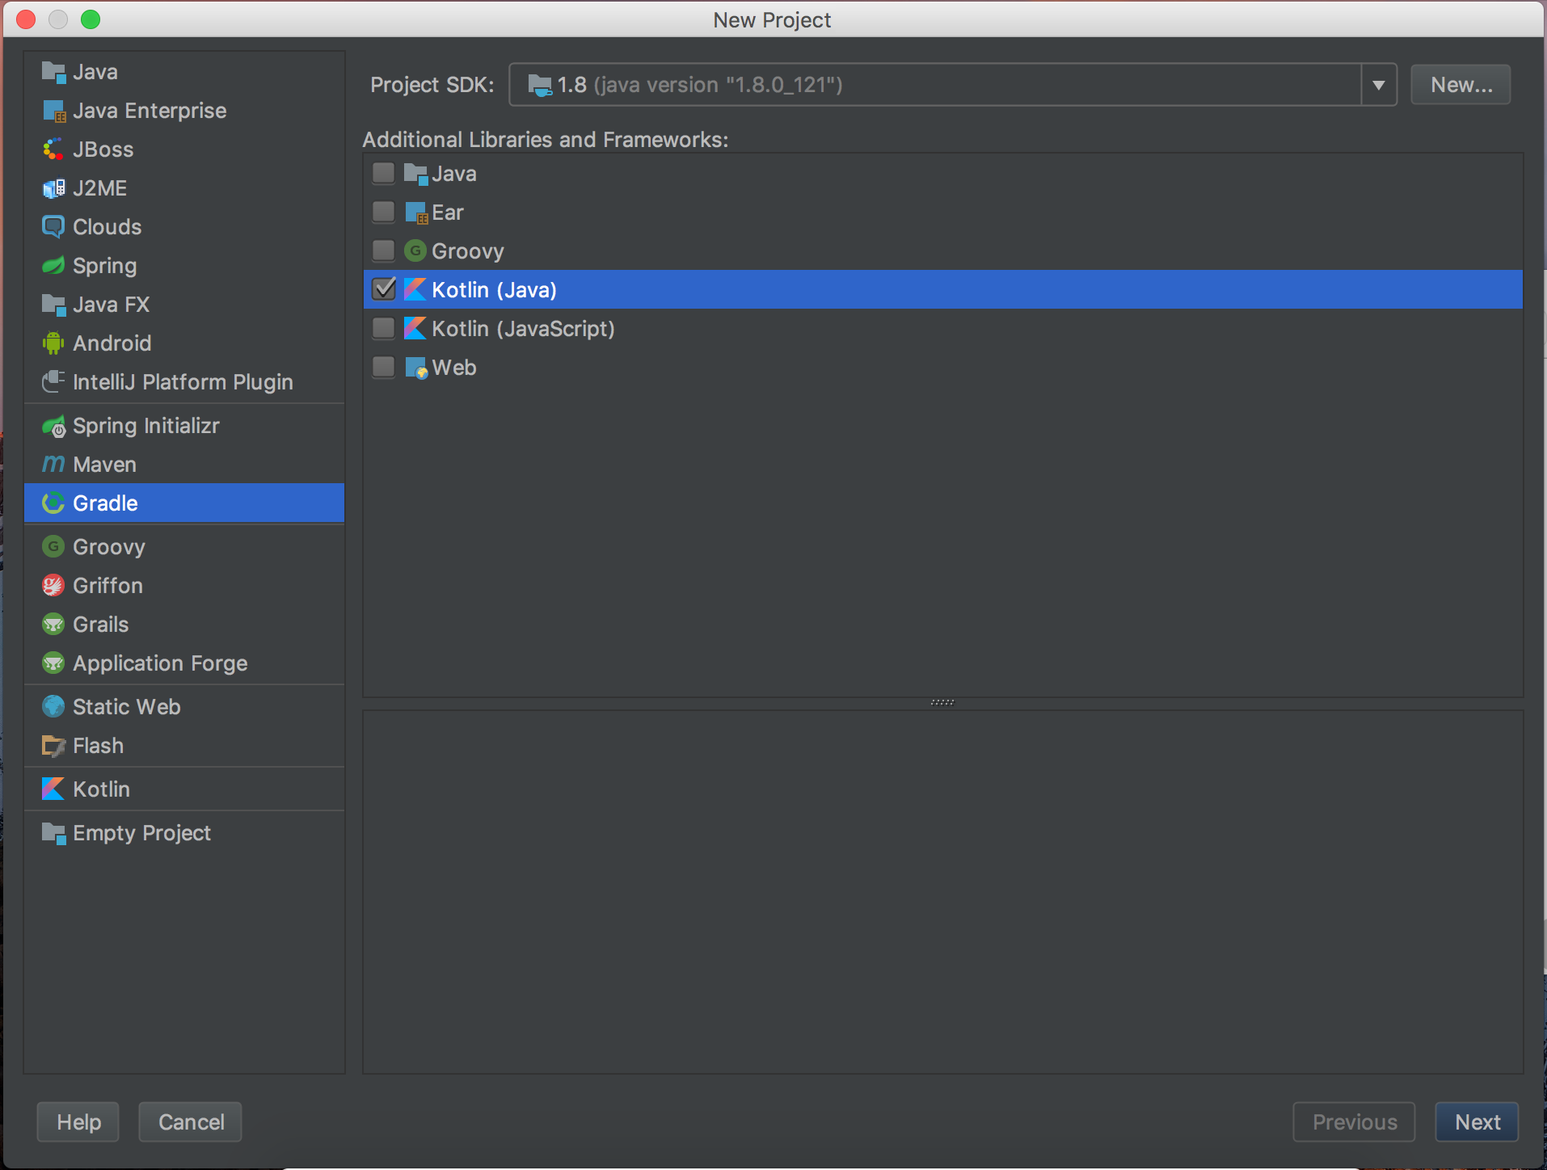Click the panel splitter grip dots

click(x=942, y=702)
